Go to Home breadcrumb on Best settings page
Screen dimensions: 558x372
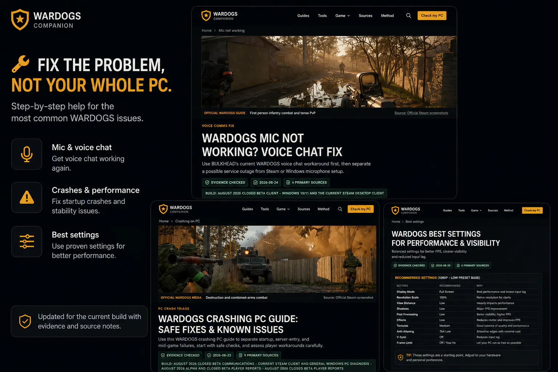(x=396, y=222)
